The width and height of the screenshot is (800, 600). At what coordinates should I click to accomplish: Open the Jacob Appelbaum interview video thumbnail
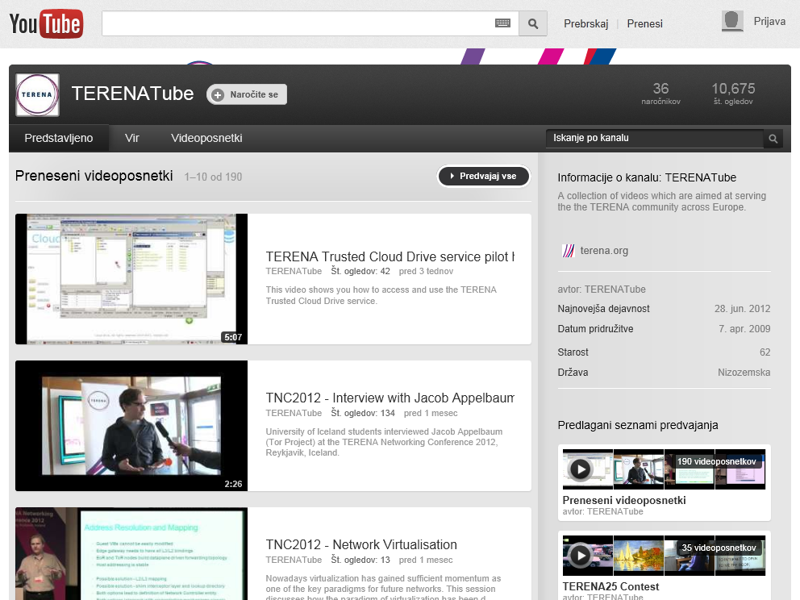131,426
